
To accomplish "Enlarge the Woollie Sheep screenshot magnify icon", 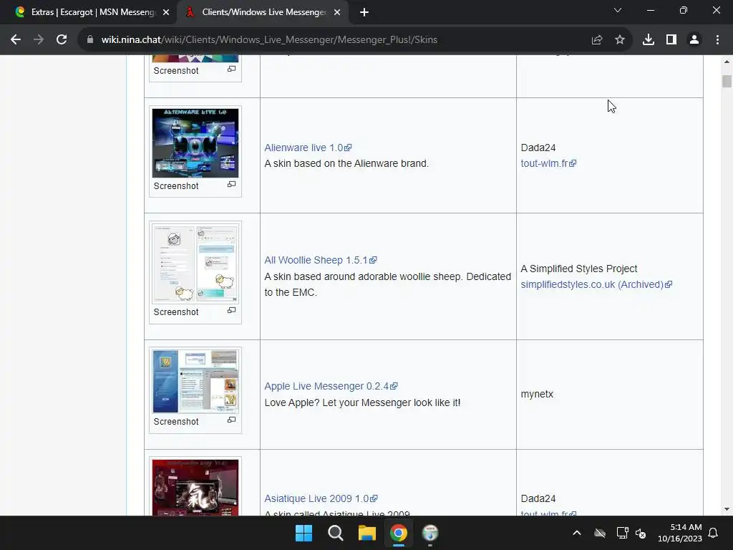I will (x=231, y=310).
